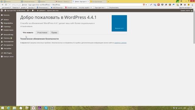Open the browser hamburger menu
The height and width of the screenshot is (110, 195).
(x=181, y=1)
